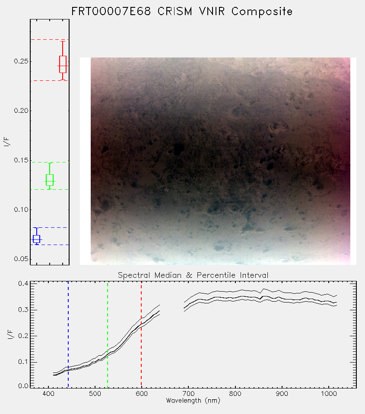Image resolution: width=365 pixels, height=414 pixels.
Task: Click the red dashed wavelength line
Action: (x=141, y=334)
